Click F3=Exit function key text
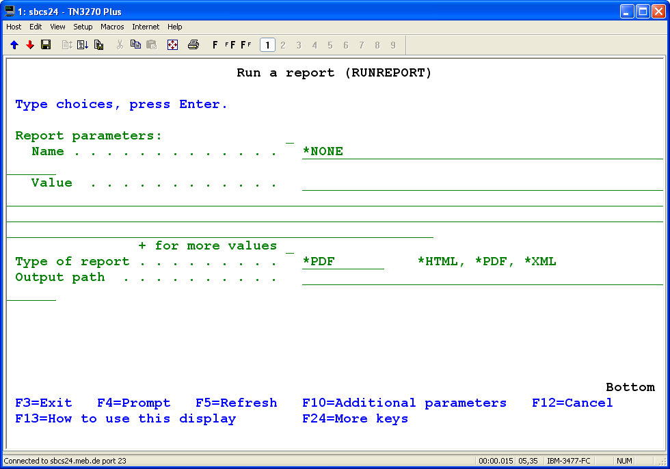The image size is (670, 469). [43, 403]
